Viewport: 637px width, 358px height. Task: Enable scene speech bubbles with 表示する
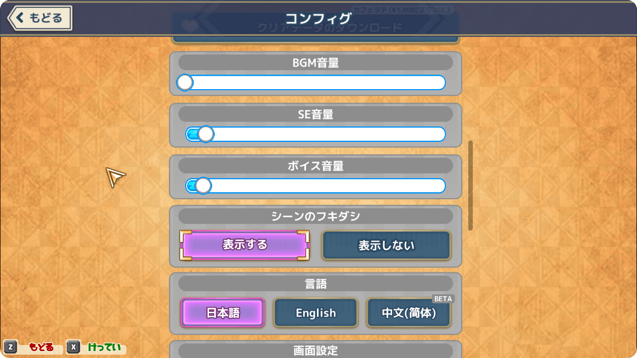[245, 245]
